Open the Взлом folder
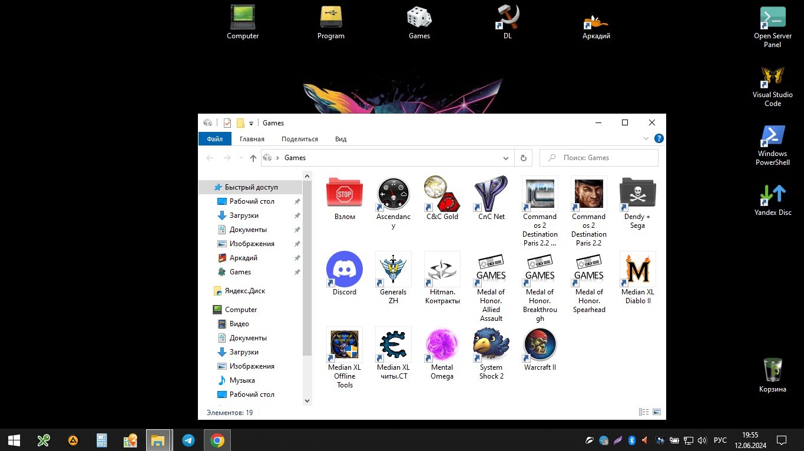804x451 pixels. (x=345, y=199)
